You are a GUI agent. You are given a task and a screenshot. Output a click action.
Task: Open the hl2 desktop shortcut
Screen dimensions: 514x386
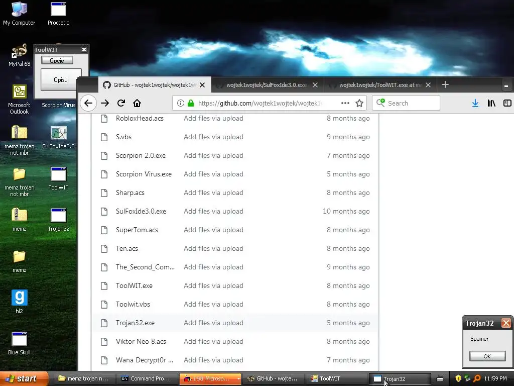[x=19, y=302]
